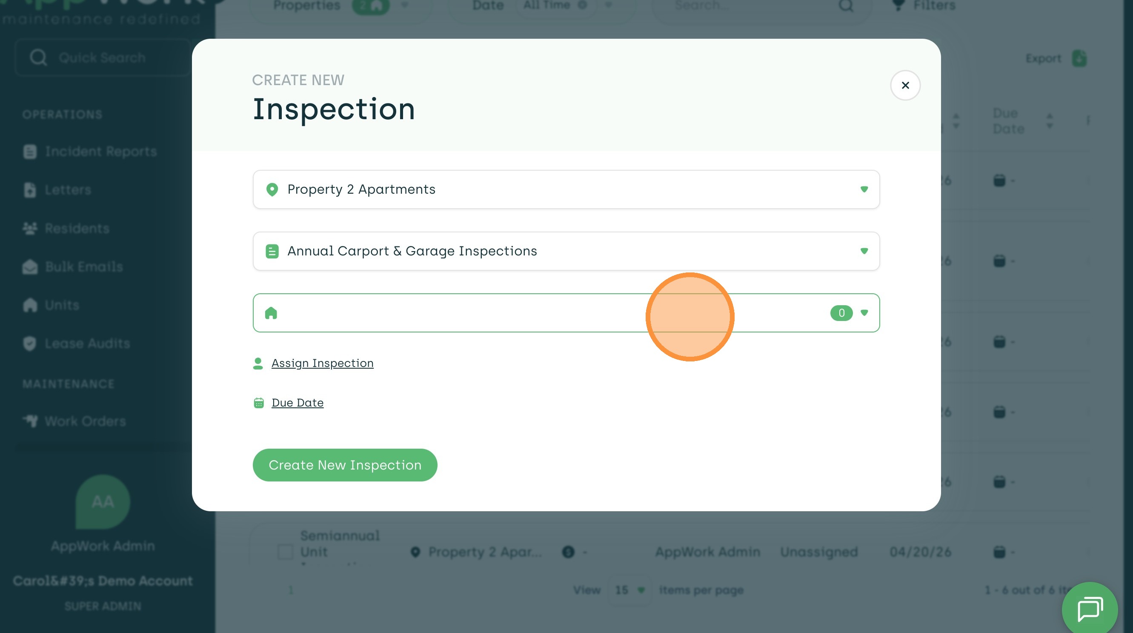The height and width of the screenshot is (633, 1133).
Task: Go to Work Orders in sidebar
Action: click(x=85, y=421)
